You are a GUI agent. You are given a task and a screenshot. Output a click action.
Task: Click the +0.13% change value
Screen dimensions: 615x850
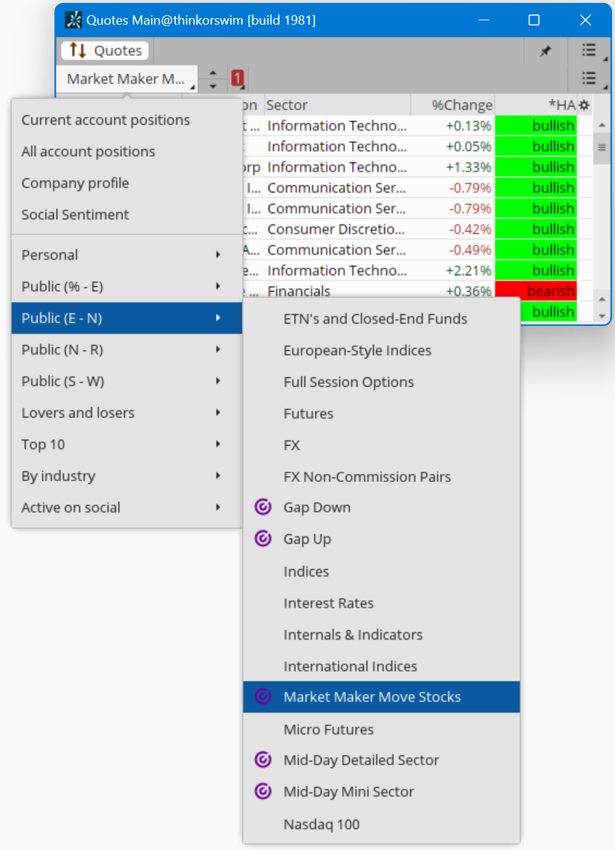[468, 126]
